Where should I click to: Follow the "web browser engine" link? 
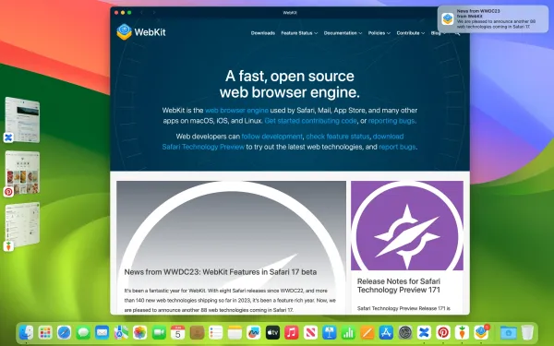[236, 110]
